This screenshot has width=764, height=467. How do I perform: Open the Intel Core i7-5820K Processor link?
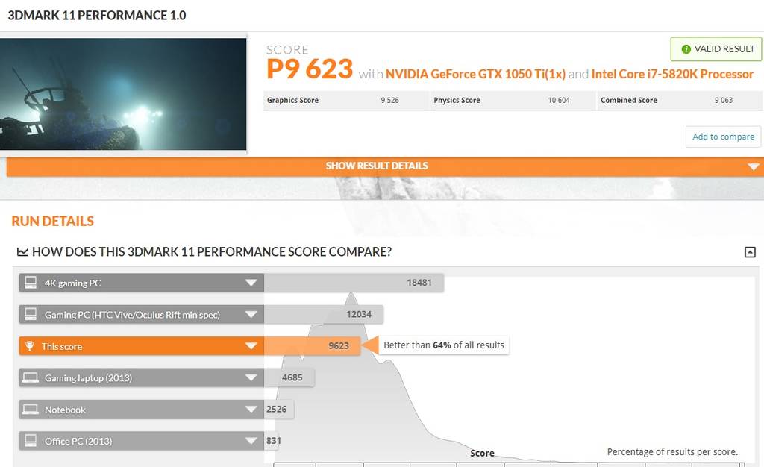coord(672,74)
